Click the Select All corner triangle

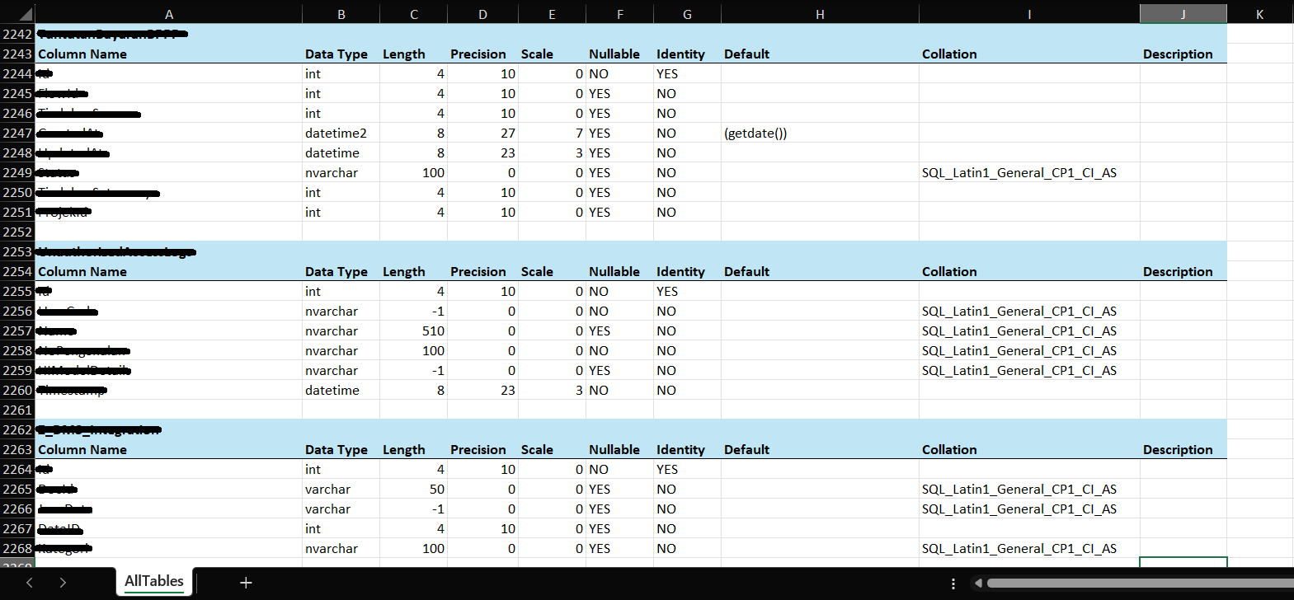(x=25, y=14)
